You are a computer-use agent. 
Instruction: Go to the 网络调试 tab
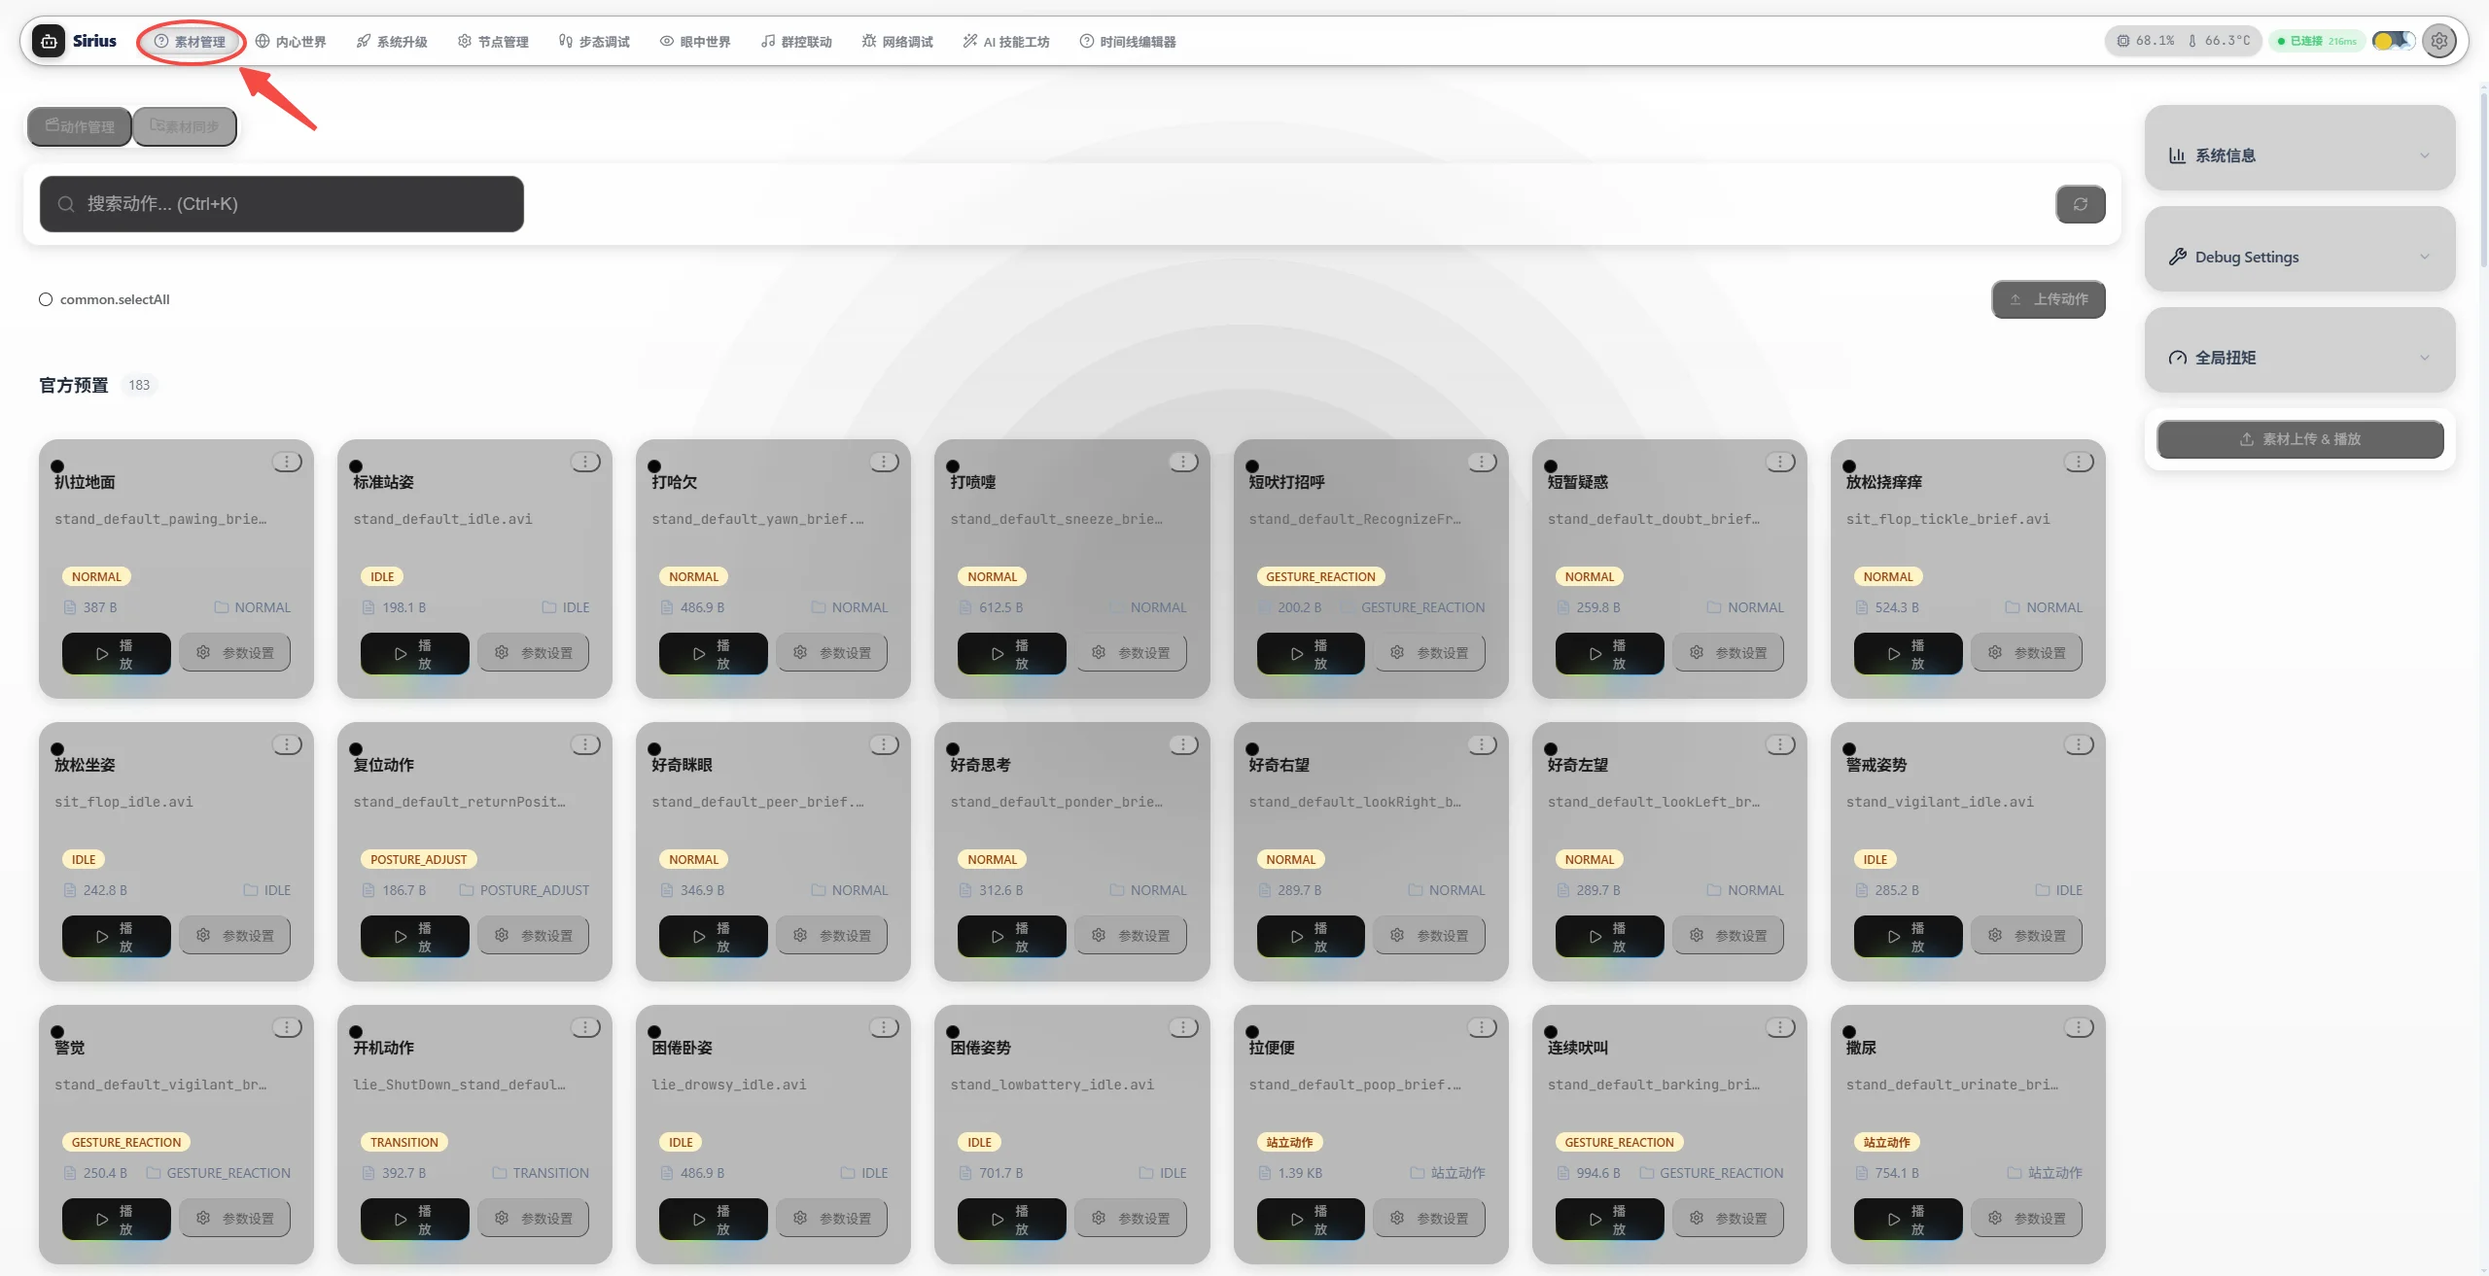[897, 42]
